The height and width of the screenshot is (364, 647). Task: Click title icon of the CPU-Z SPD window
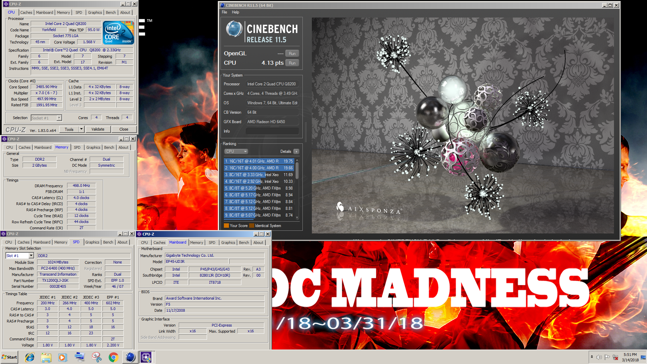click(3, 234)
